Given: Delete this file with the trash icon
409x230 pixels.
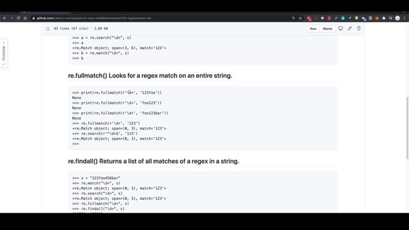Looking at the screenshot, I should pyautogui.click(x=359, y=28).
